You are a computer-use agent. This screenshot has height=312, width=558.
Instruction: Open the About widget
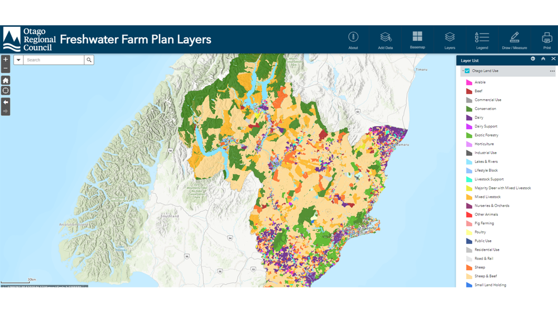click(x=353, y=40)
